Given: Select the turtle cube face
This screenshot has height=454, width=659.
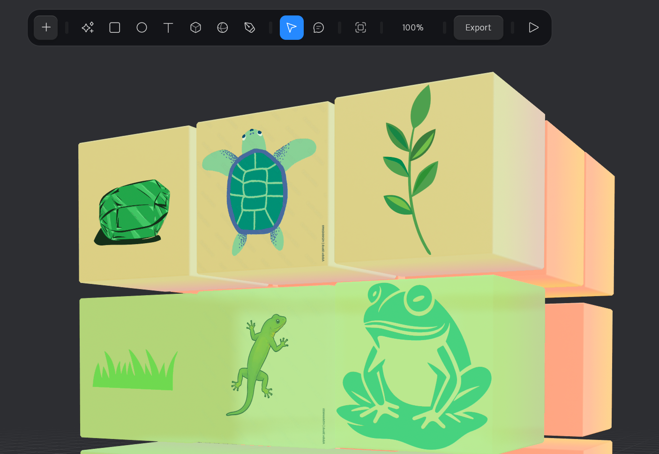Looking at the screenshot, I should (257, 192).
